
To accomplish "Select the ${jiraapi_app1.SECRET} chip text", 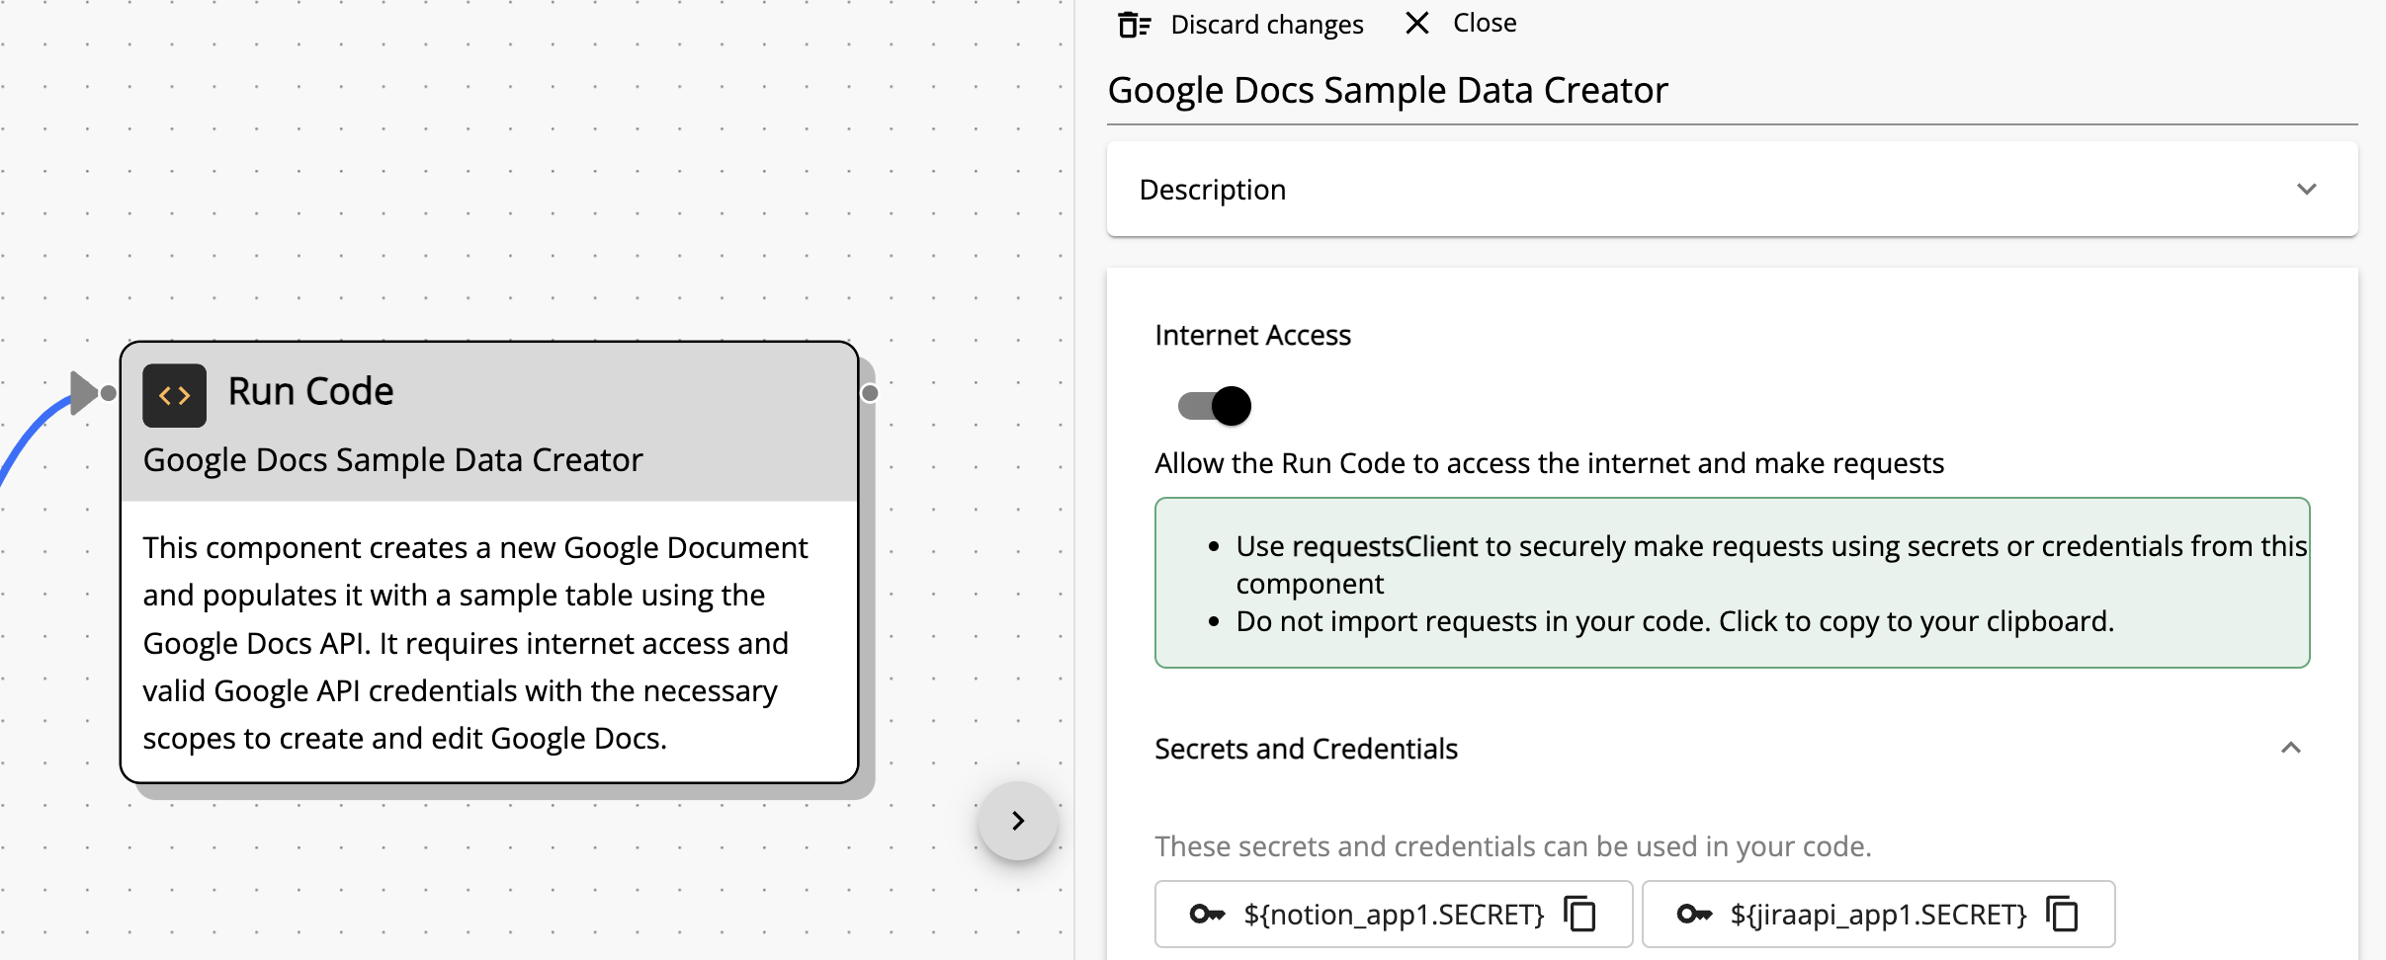I will pyautogui.click(x=1878, y=915).
